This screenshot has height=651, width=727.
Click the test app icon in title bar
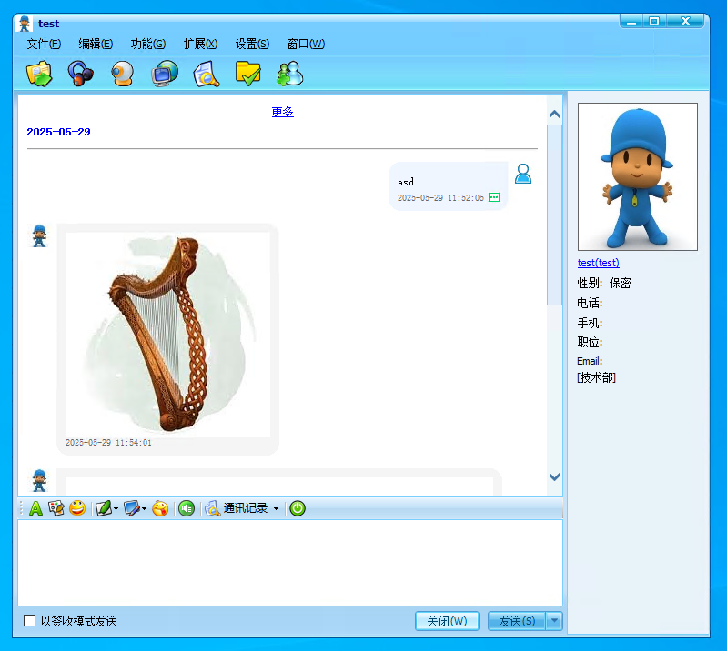(24, 23)
